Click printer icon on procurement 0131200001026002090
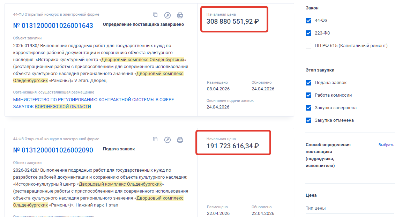402x217 pixels. (x=180, y=140)
